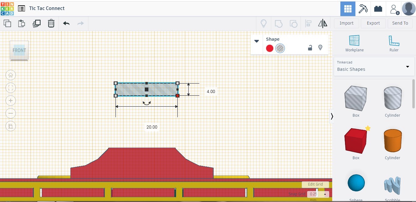416x202 pixels.
Task: Click the shapes panel vertical scrollbar
Action: (414, 94)
